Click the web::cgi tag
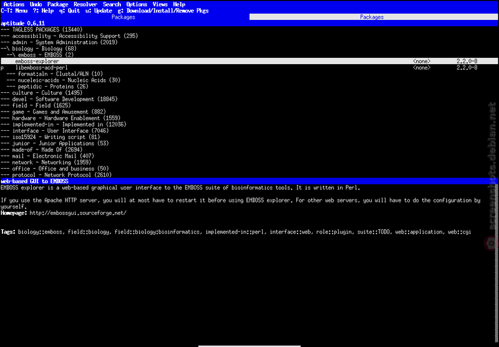Viewport: 499px width, 347px height. pyautogui.click(x=459, y=232)
